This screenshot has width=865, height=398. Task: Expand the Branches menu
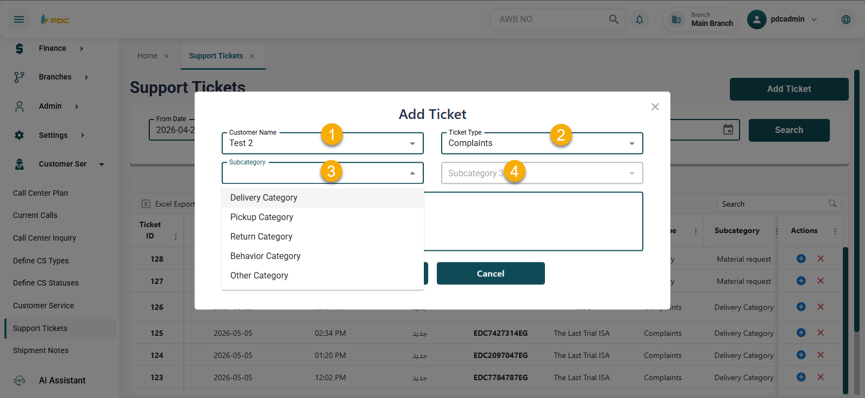tap(86, 77)
